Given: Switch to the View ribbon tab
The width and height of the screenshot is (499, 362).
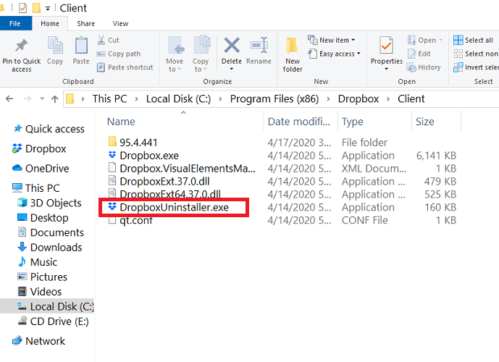Looking at the screenshot, I should tap(121, 24).
